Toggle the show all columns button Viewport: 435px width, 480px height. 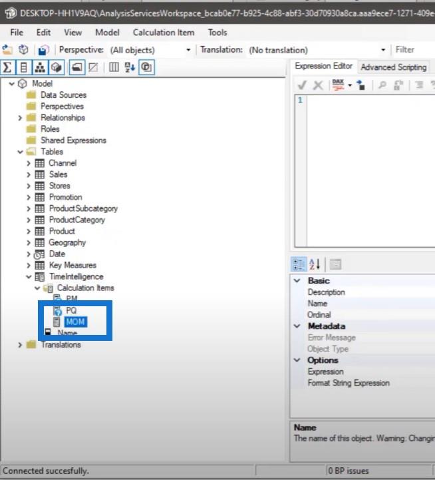pyautogui.click(x=114, y=67)
